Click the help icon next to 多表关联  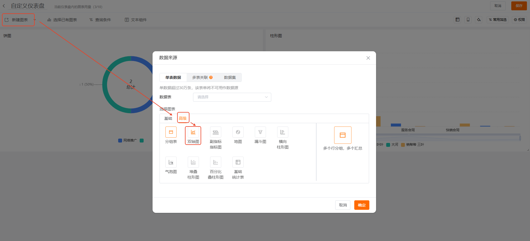pyautogui.click(x=211, y=77)
